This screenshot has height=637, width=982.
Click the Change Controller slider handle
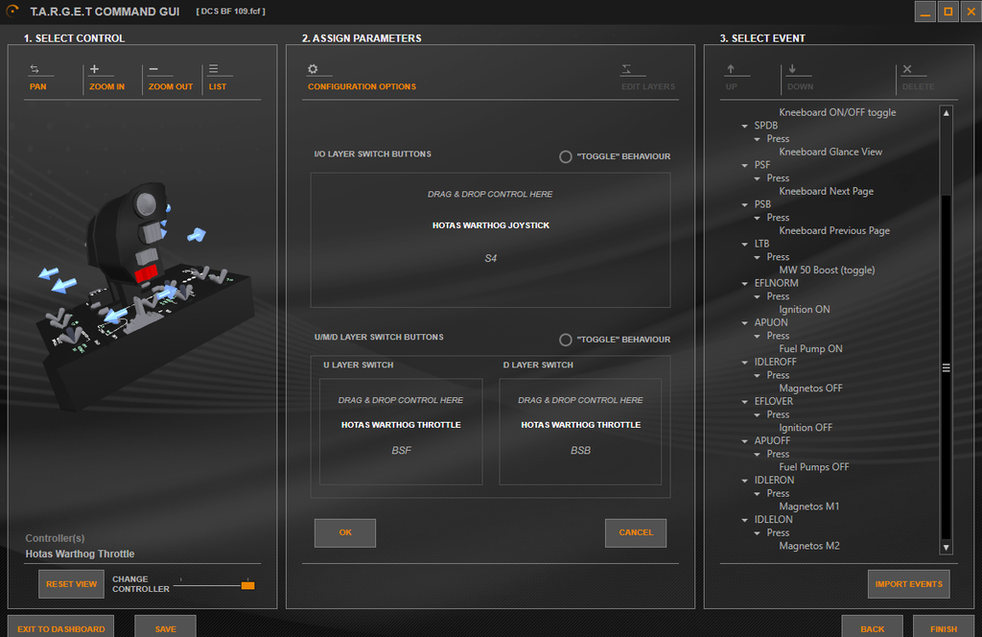coord(247,584)
